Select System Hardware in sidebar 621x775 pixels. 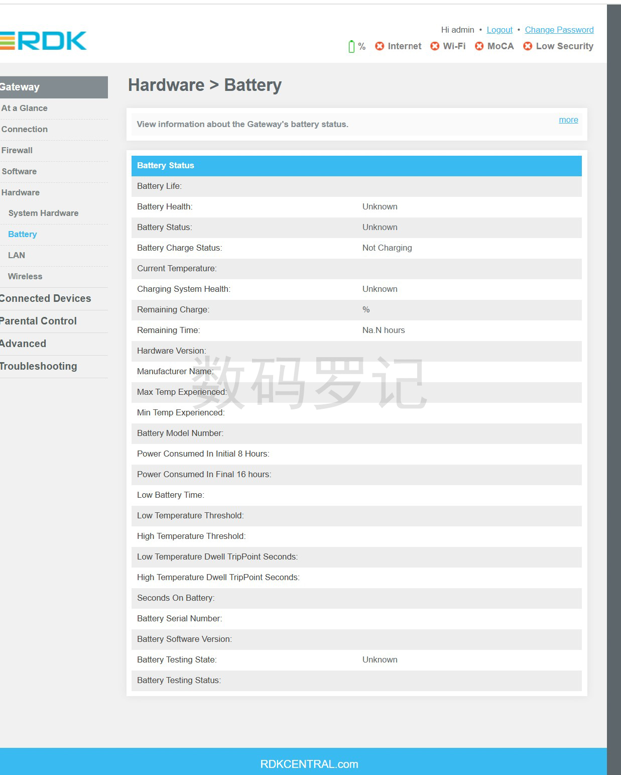[x=43, y=213]
